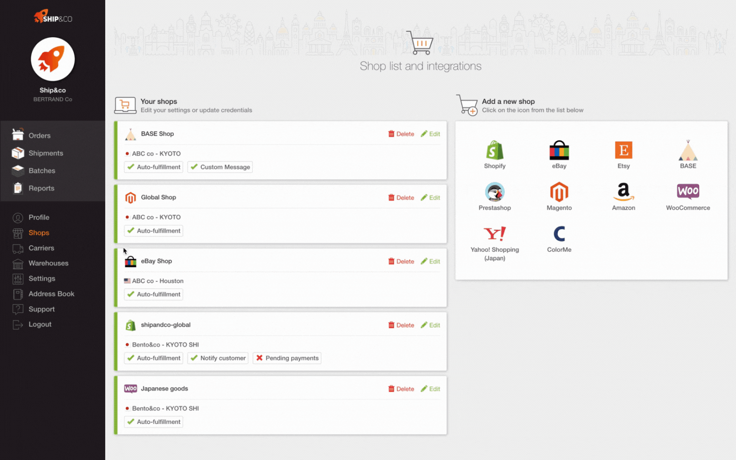The height and width of the screenshot is (460, 736).
Task: Open the Address Book
Action: tap(51, 294)
